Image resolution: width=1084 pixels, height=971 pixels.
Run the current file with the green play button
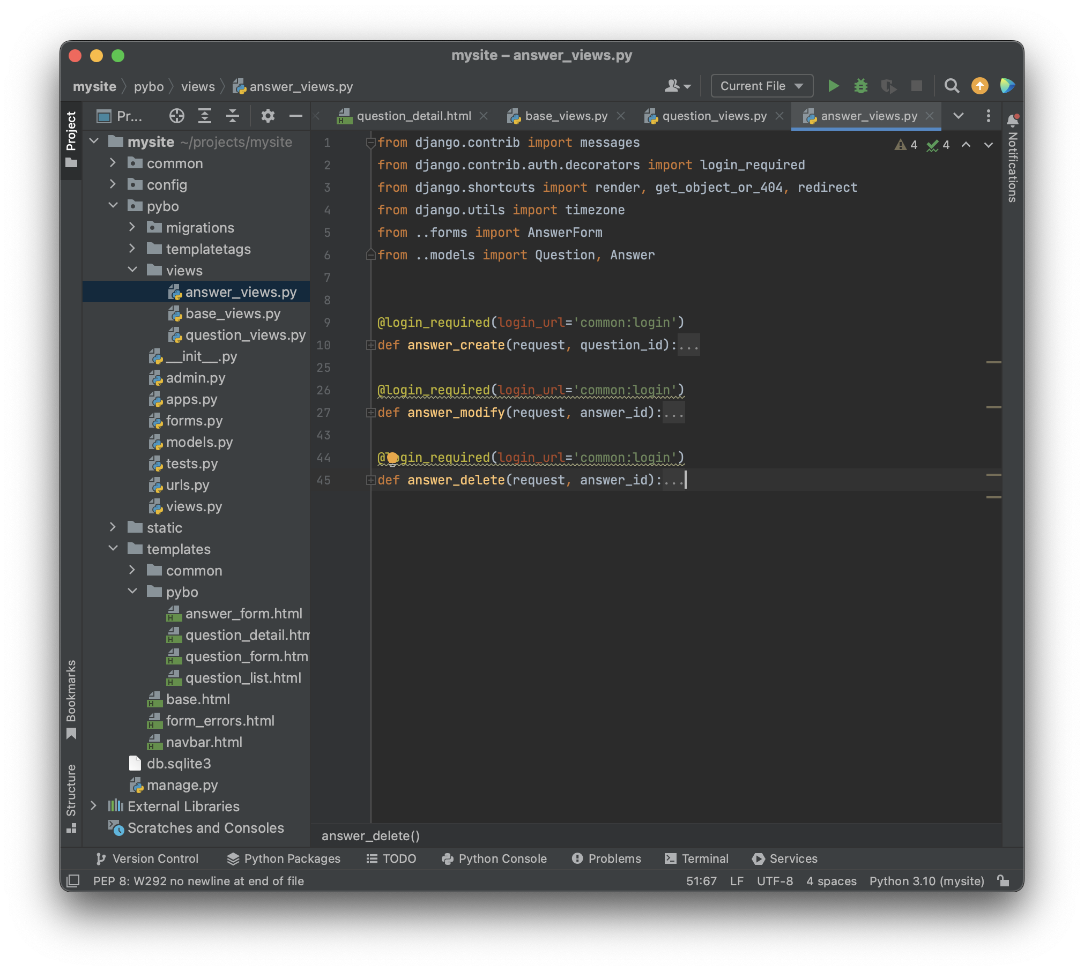833,86
